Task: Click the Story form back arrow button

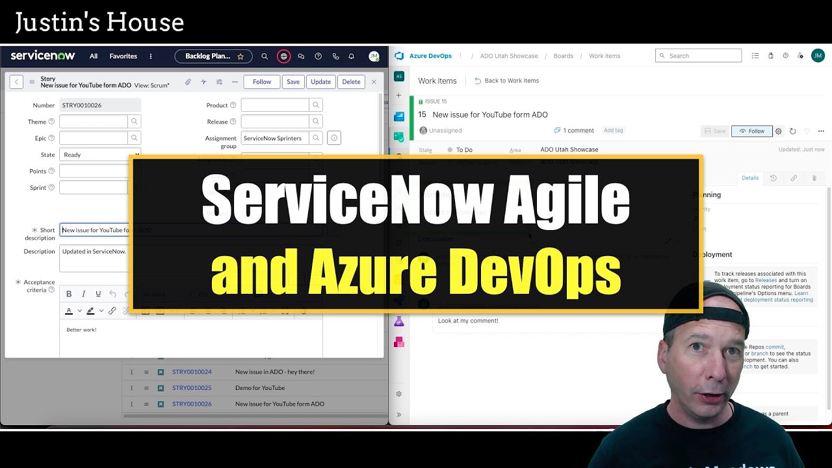Action: [x=16, y=82]
